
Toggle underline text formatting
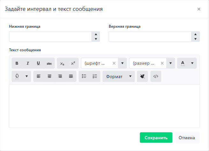point(38,63)
